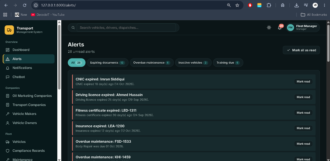Screen dimensions: 330x161
Task: Mark read the Fitness certificate LED-1311 alert
Action: [303, 113]
